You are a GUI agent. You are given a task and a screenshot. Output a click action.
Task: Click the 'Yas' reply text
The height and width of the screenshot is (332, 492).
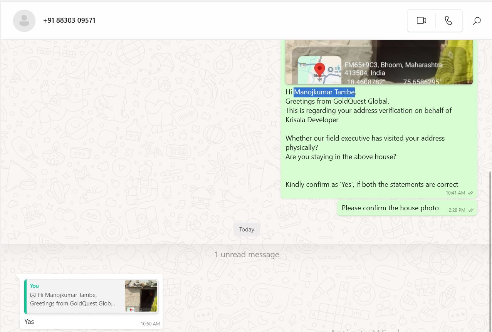pyautogui.click(x=29, y=321)
